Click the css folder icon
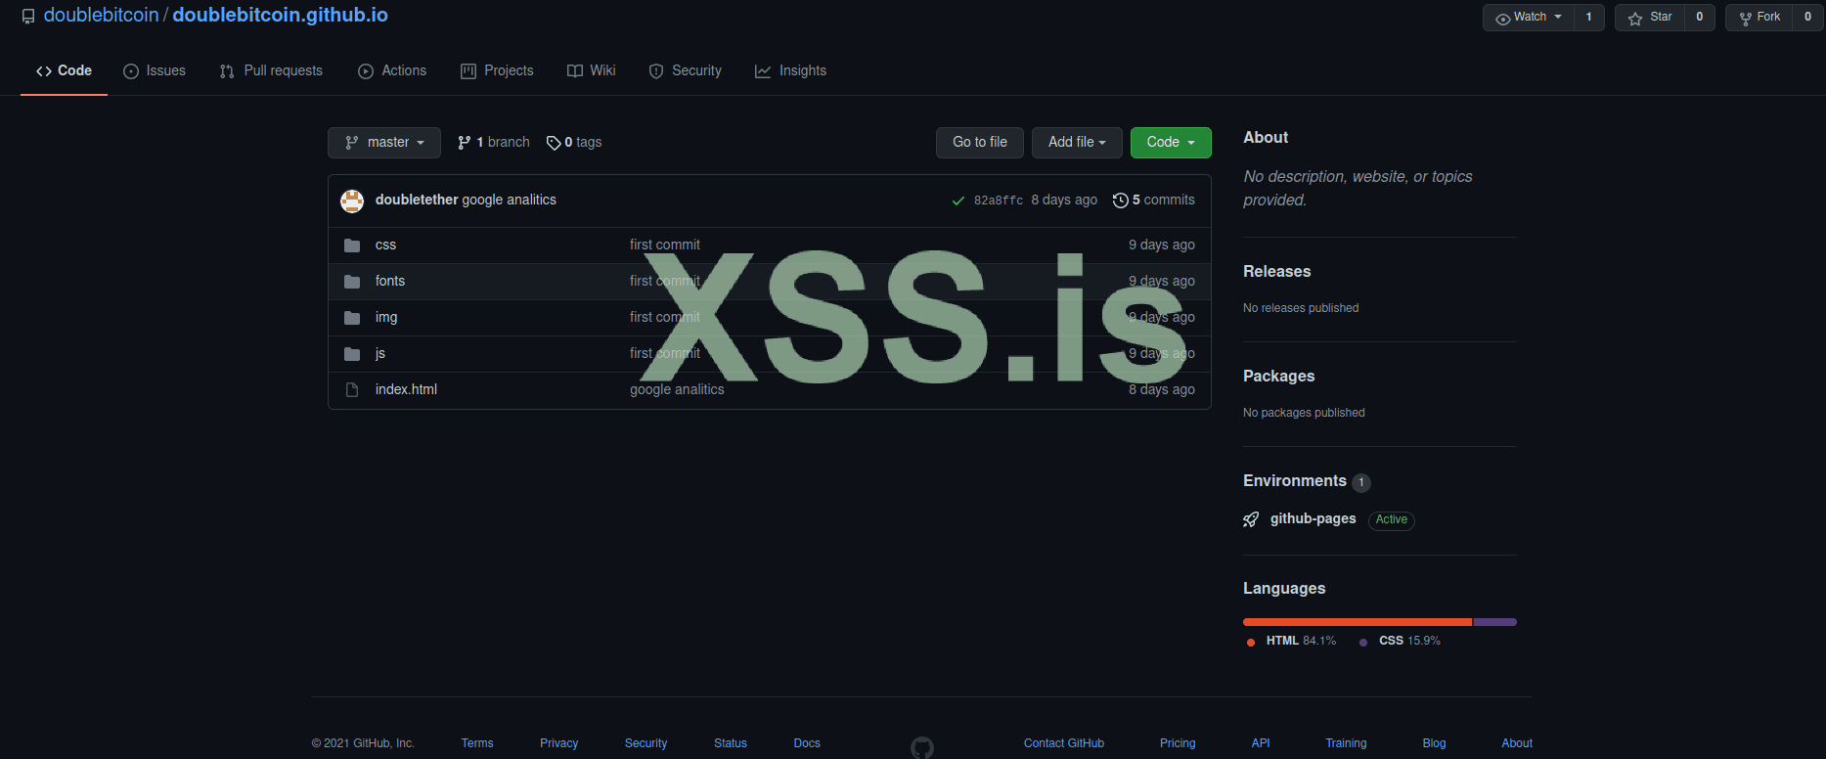Image resolution: width=1826 pixels, height=759 pixels. coord(352,246)
